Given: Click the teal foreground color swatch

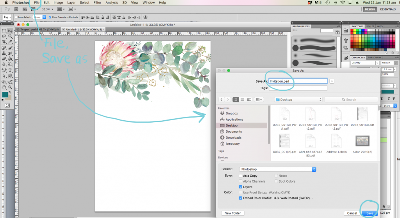Looking at the screenshot, I should pos(5,95).
